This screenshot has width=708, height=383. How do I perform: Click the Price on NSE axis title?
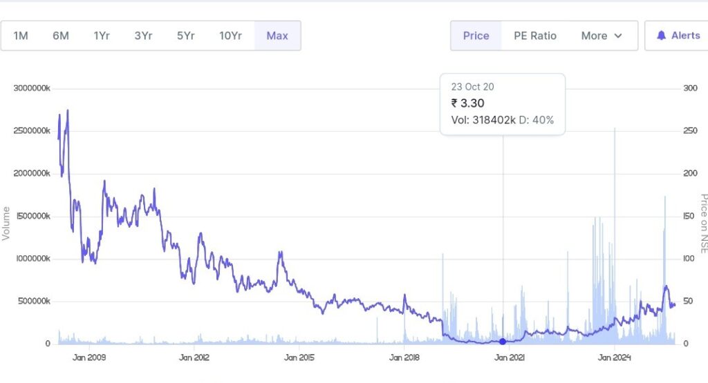(703, 222)
